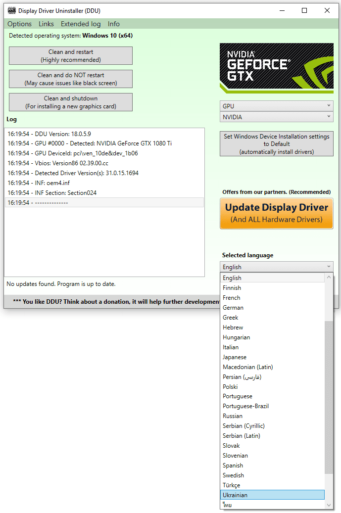Screen dimensions: 341x513
Task: Select log line 'Vbios: Version86 02.39.00.cc'
Action: point(104,163)
